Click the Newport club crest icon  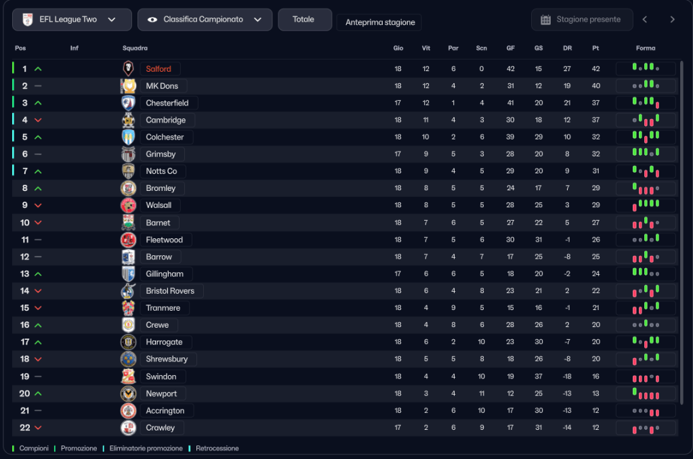128,393
